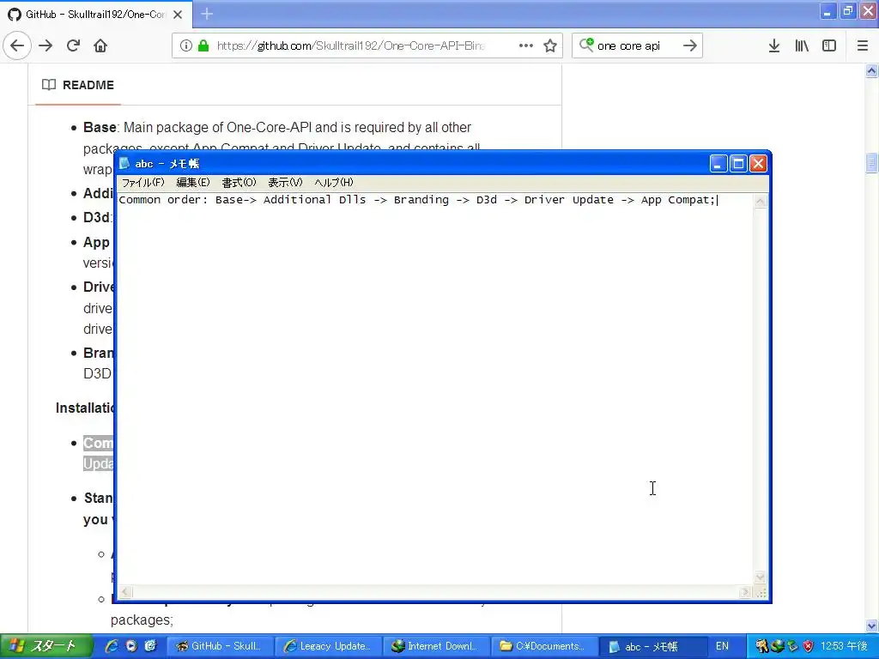This screenshot has height=659, width=879.
Task: Select abc - メモ帳 taskbar button
Action: (652, 646)
